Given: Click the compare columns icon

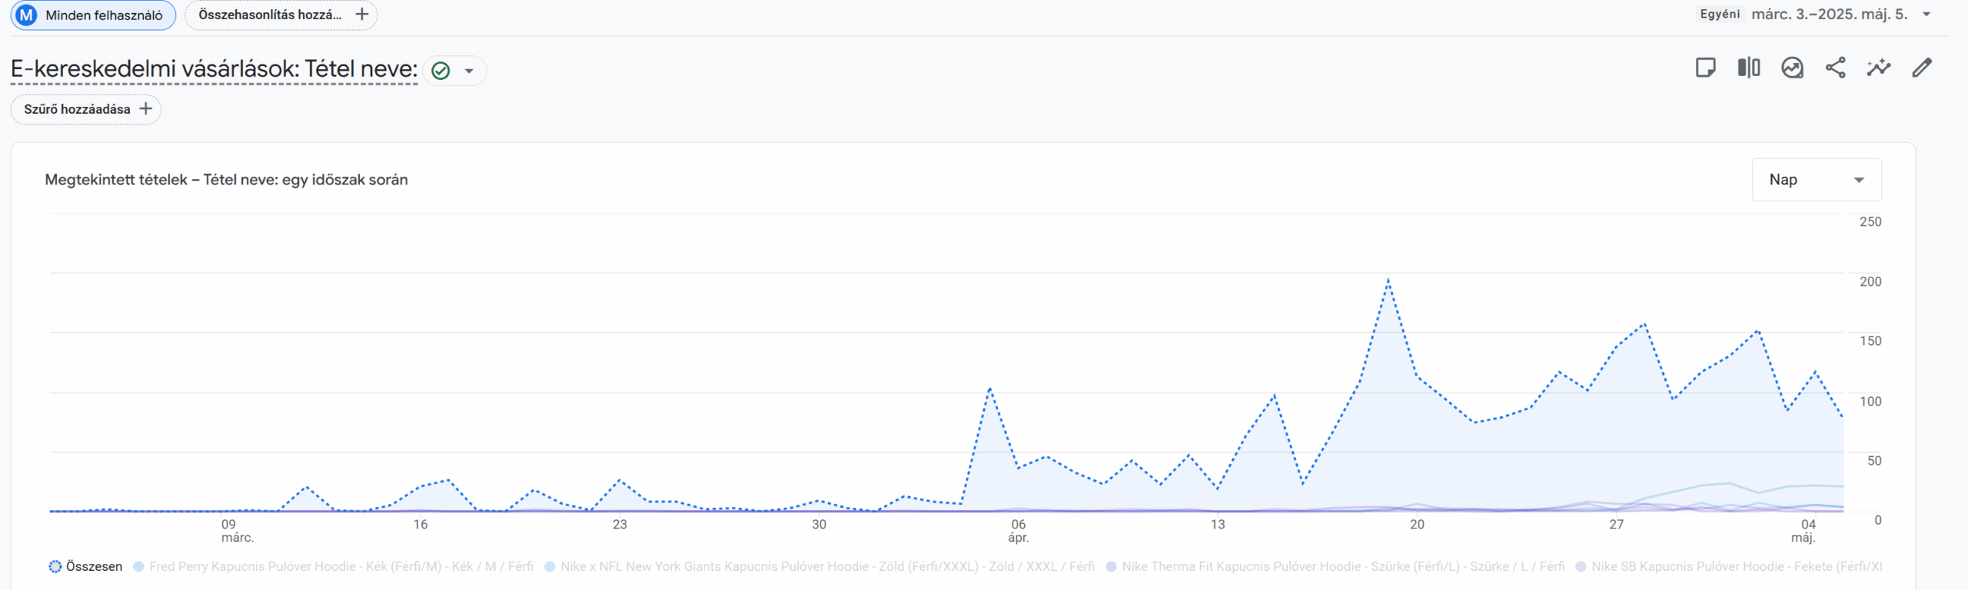Looking at the screenshot, I should click(1749, 68).
